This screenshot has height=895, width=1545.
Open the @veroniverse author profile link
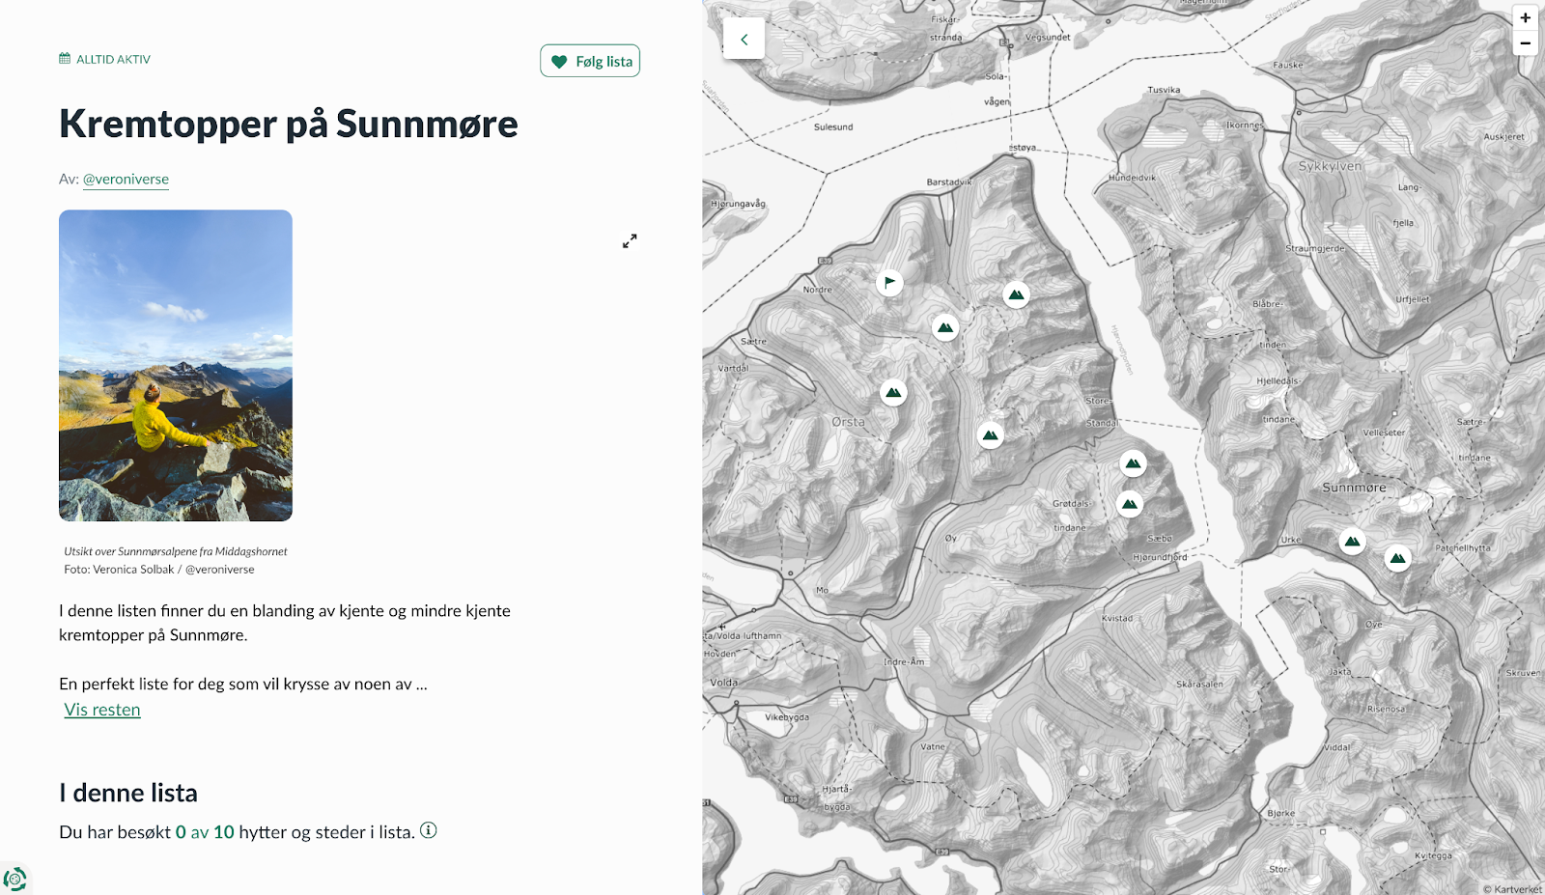point(126,179)
